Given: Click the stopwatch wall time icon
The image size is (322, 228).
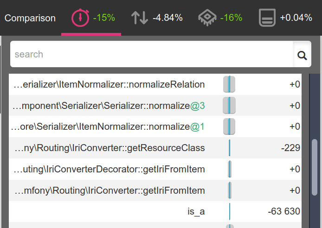Looking at the screenshot, I should click(x=80, y=18).
